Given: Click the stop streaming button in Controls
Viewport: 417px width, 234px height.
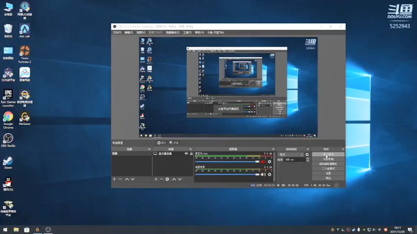Looking at the screenshot, I should click(x=328, y=154).
